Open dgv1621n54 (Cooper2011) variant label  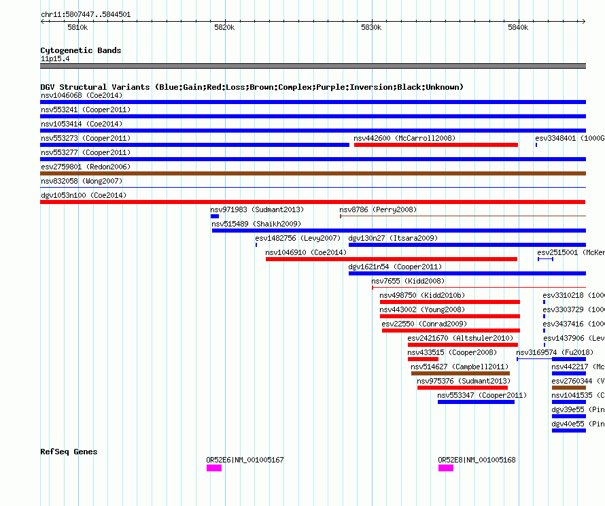[x=395, y=267]
